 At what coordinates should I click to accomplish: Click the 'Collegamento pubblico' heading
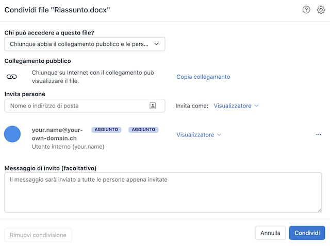coord(38,61)
